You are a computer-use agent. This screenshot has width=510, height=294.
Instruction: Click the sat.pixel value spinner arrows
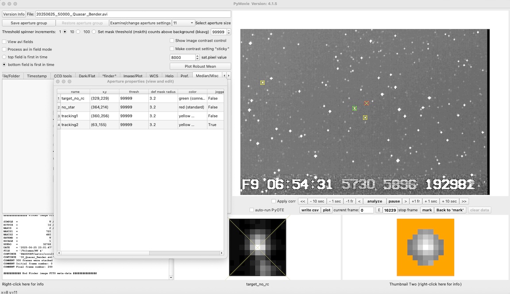[x=197, y=57]
